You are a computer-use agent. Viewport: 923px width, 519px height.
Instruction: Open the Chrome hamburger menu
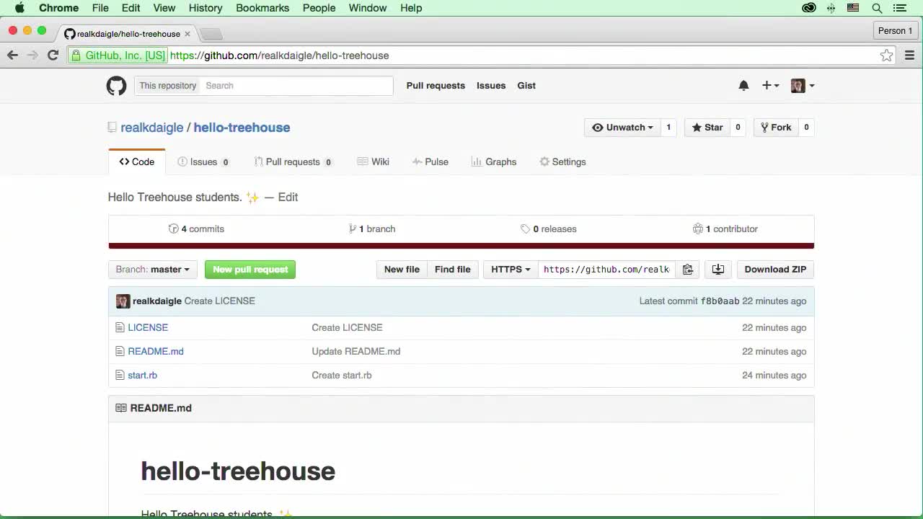pos(909,56)
